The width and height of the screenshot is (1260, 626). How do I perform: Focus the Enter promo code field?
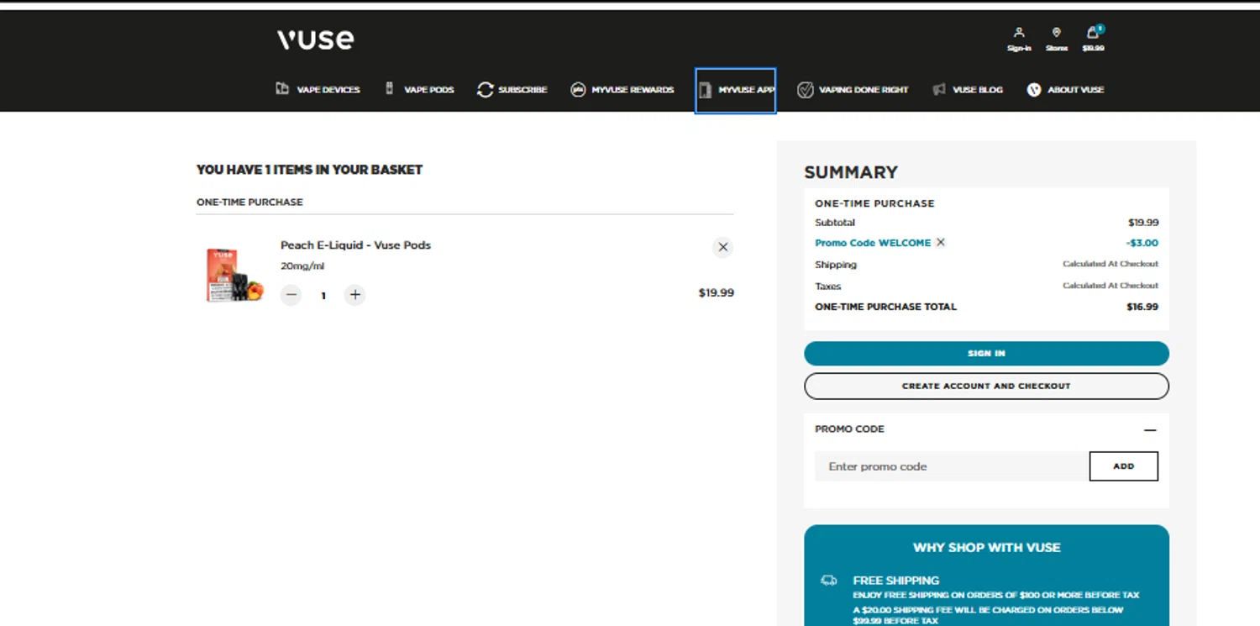point(952,466)
